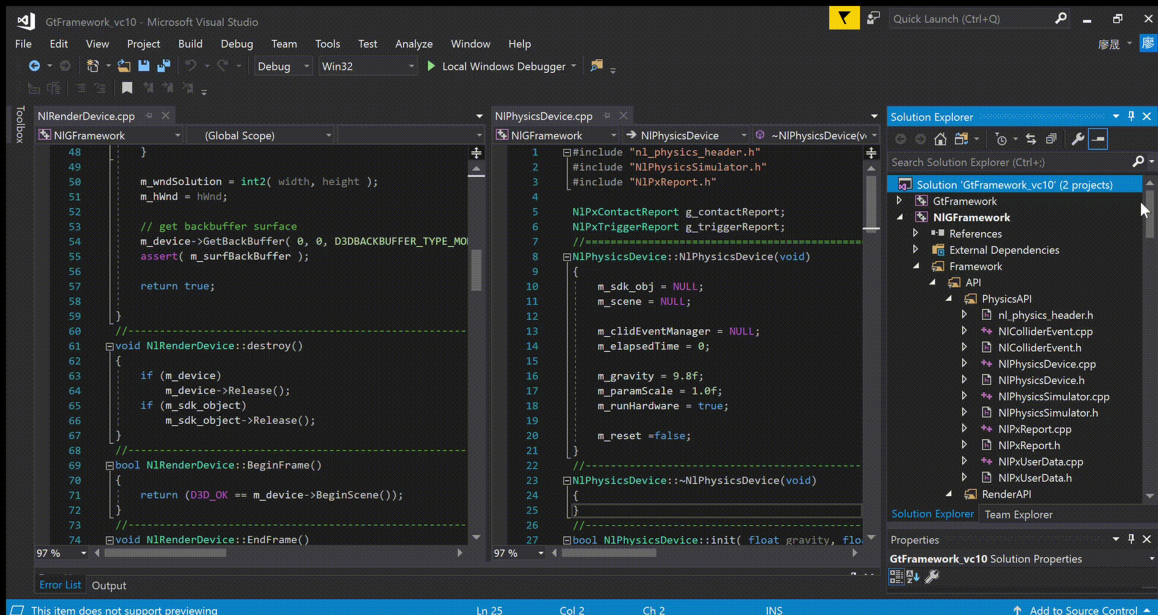Open the Debug configuration dropdown
The height and width of the screenshot is (615, 1158).
point(306,66)
